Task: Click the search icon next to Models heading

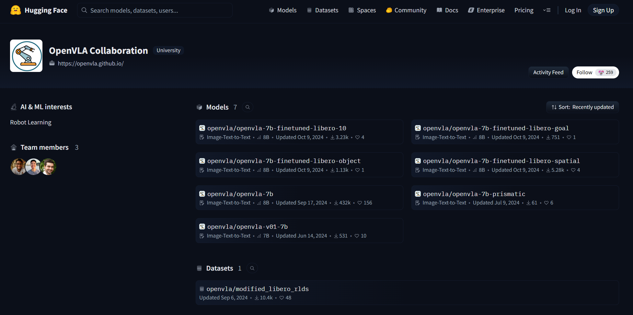Action: 247,107
